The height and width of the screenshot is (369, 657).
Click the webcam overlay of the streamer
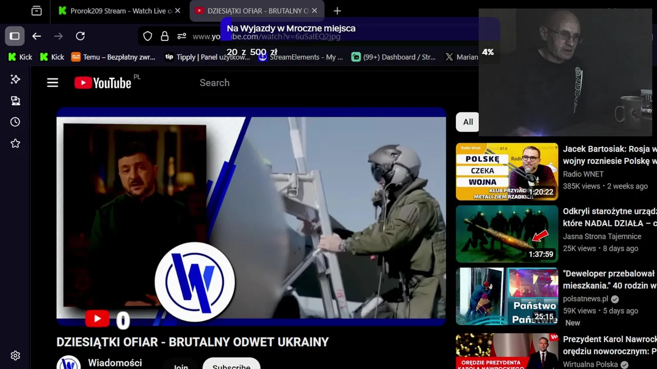[x=565, y=72]
